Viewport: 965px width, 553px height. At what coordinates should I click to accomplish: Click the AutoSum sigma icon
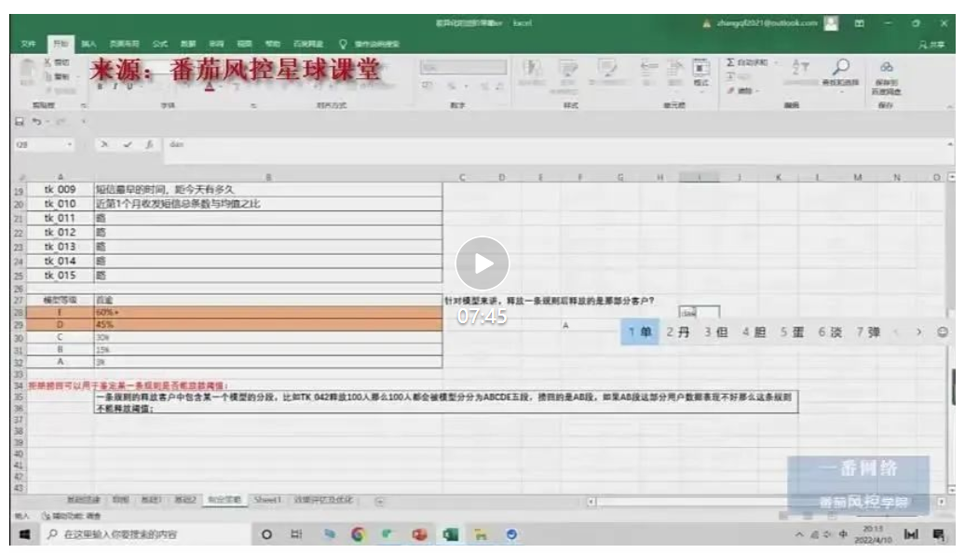(x=731, y=62)
